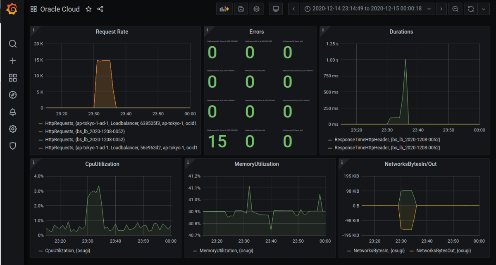
Task: Mark the Oracle Cloud dashboard as favorite
Action: point(88,9)
